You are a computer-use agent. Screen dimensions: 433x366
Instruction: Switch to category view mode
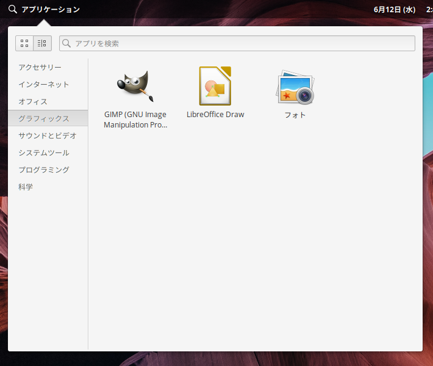pos(42,43)
